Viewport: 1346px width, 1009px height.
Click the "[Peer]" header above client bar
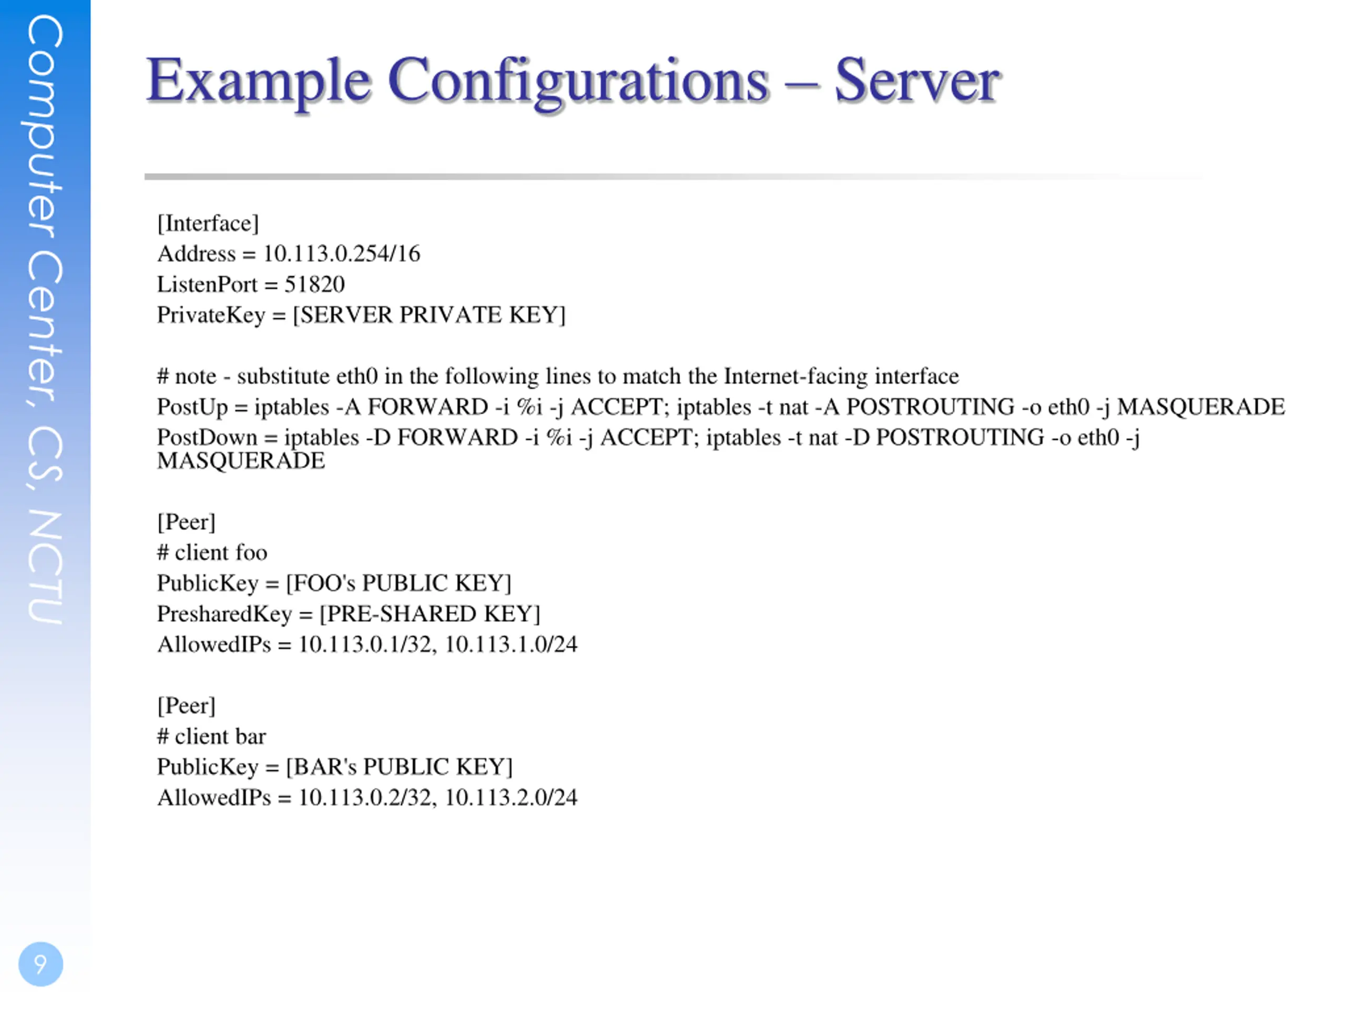[186, 705]
